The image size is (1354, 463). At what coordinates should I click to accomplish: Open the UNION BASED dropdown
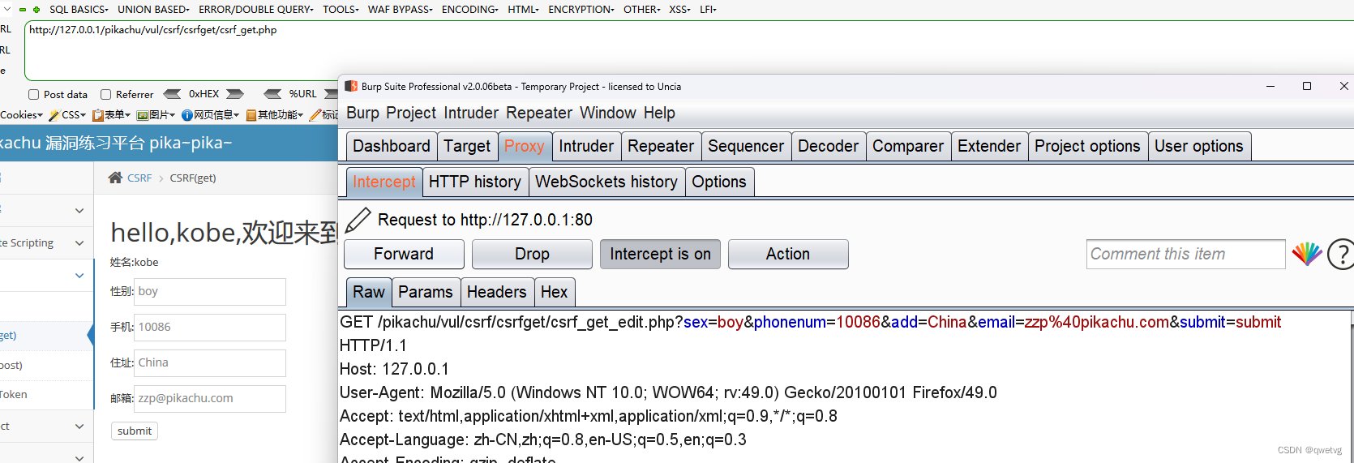[153, 10]
